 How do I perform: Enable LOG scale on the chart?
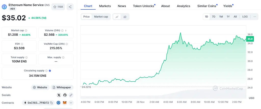tap(245, 17)
